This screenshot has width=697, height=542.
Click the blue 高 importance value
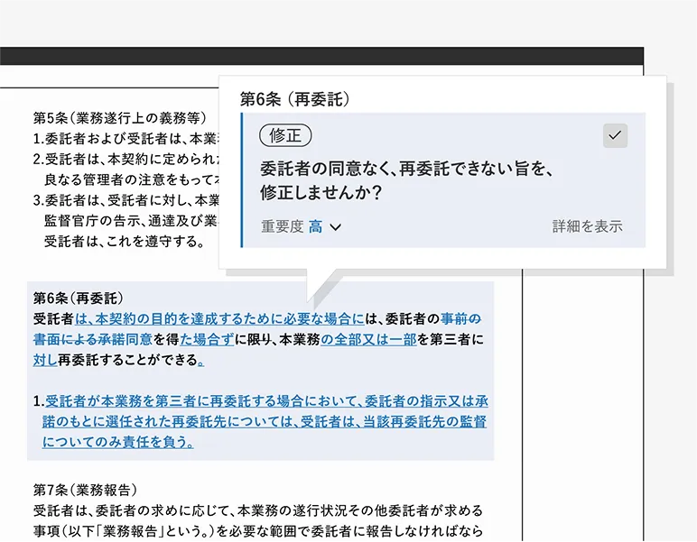315,227
